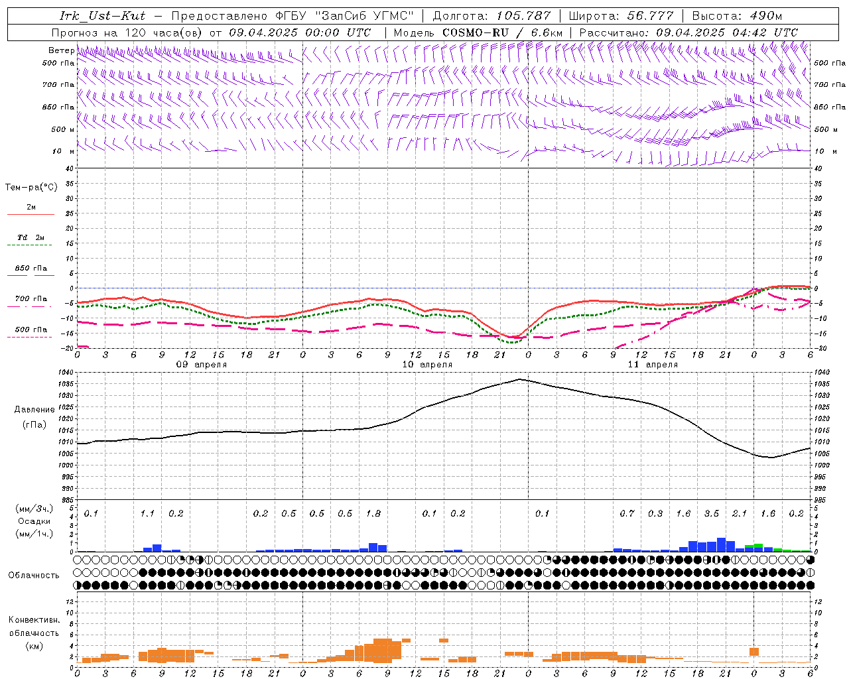Click the station name Irk_Ust-Kut
The width and height of the screenshot is (849, 679).
coord(102,15)
